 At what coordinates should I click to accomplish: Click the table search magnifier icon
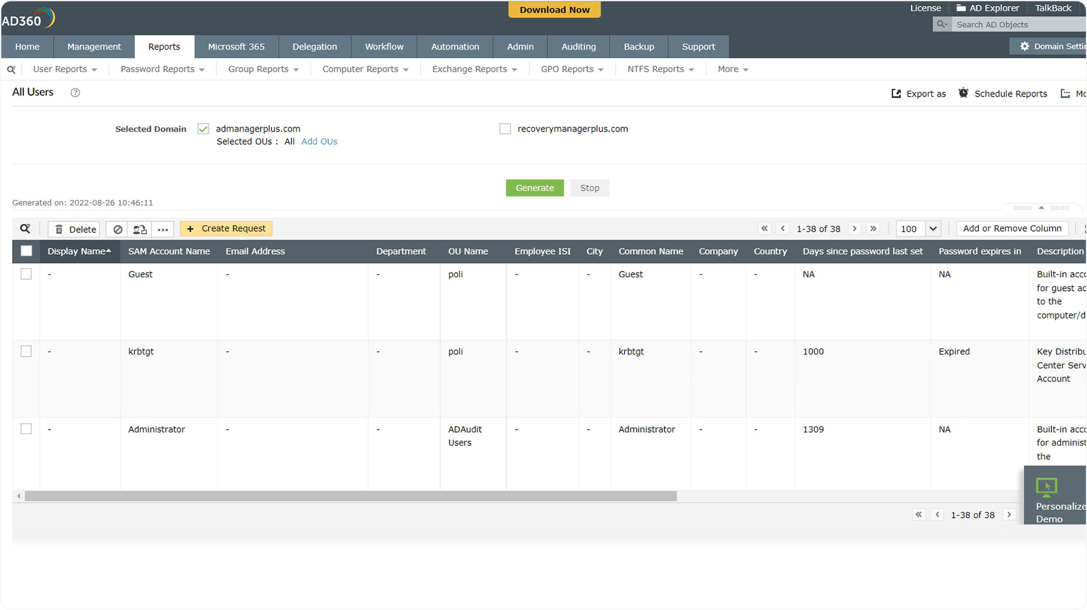[x=25, y=229]
